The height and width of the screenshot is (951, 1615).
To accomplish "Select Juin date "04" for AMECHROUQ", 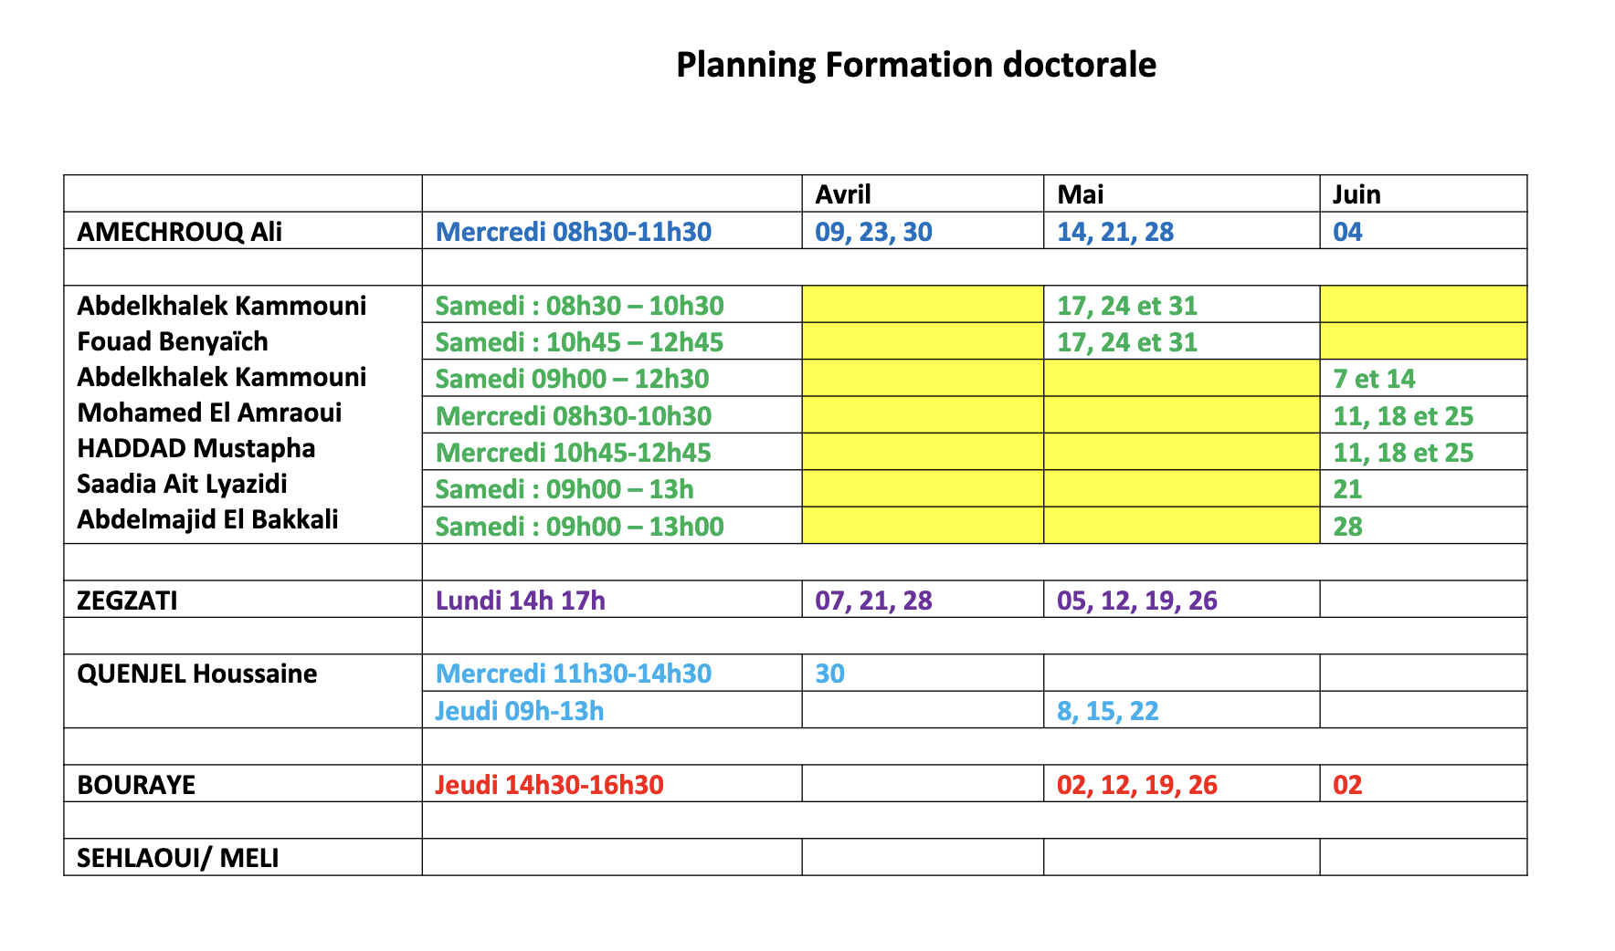I will click(1347, 232).
